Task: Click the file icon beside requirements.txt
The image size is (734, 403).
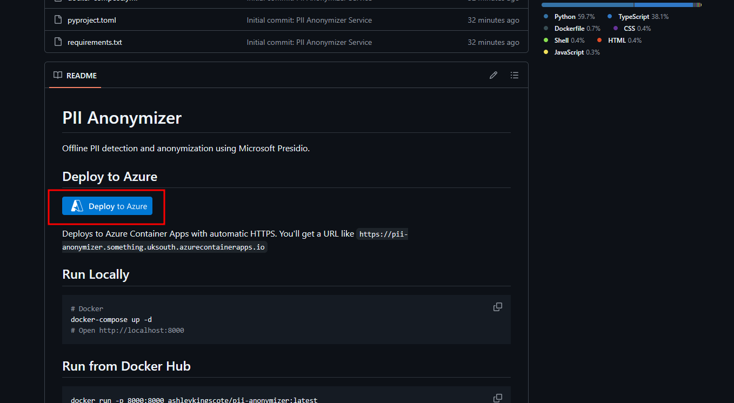Action: 58,42
